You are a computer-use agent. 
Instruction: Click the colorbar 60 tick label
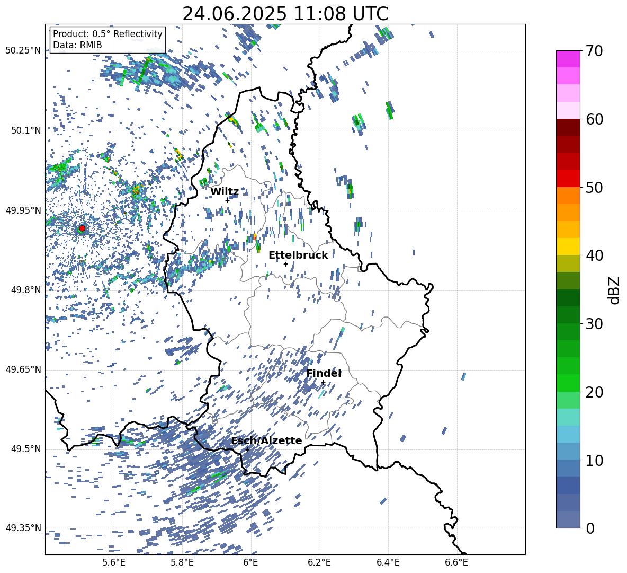[595, 119]
